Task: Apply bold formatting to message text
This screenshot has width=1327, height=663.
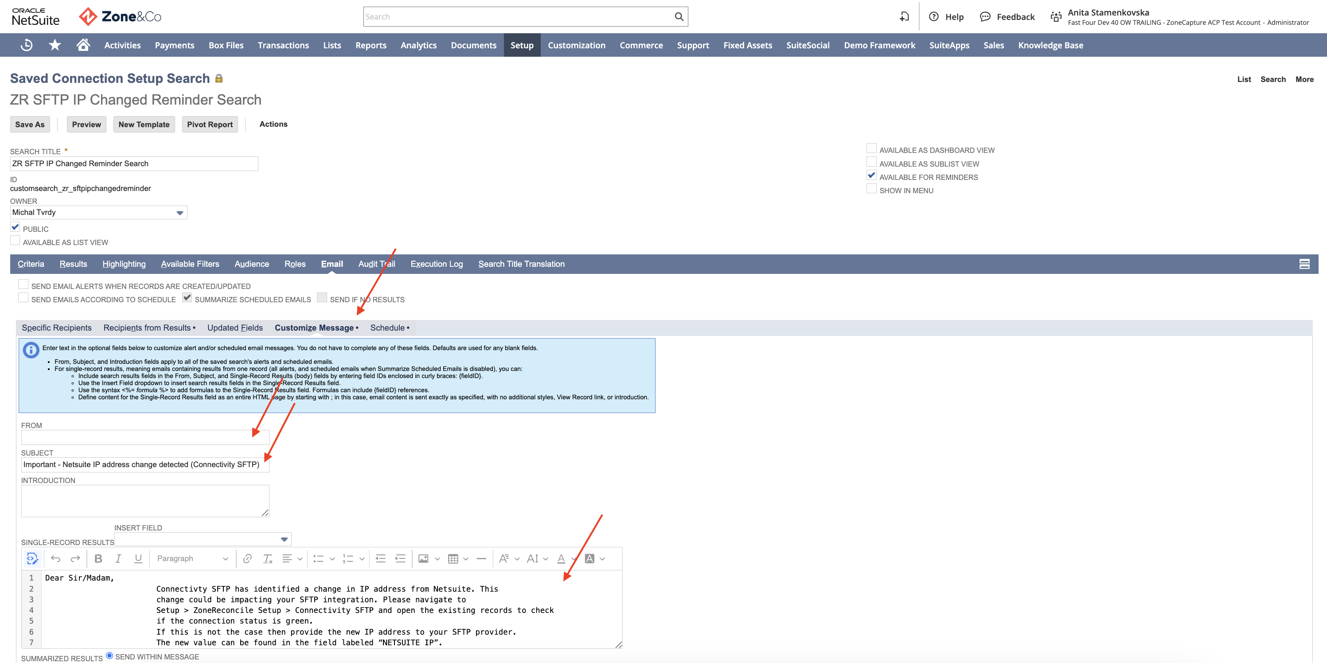Action: 98,558
